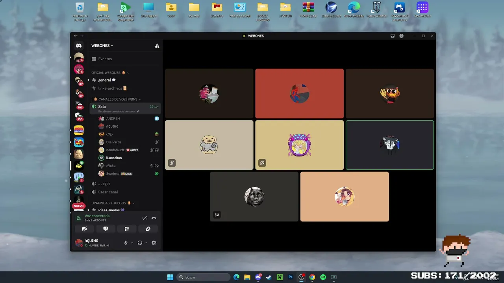The width and height of the screenshot is (504, 283).
Task: Share your screen in the voice channel
Action: pyautogui.click(x=106, y=229)
